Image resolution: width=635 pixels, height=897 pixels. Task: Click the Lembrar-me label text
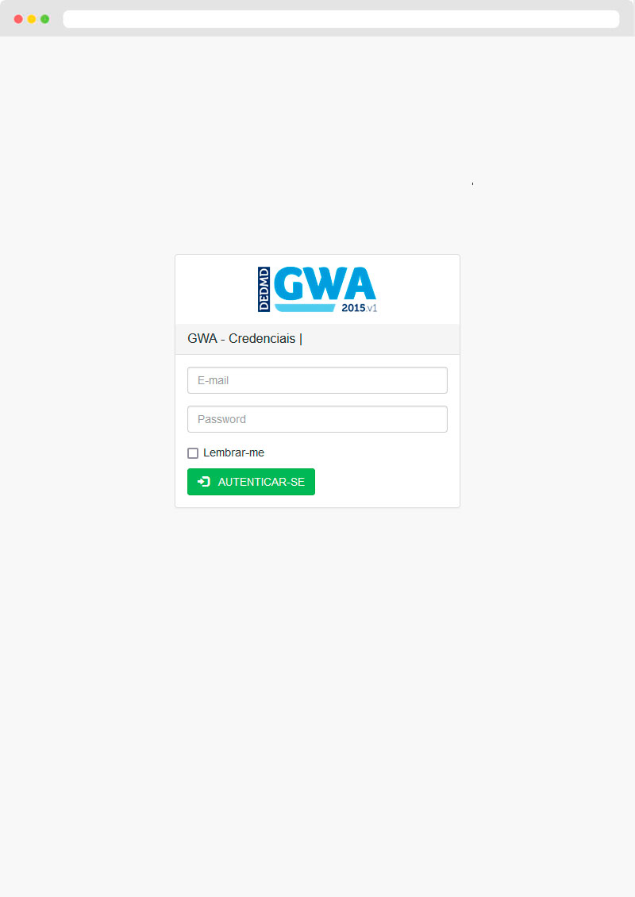233,452
